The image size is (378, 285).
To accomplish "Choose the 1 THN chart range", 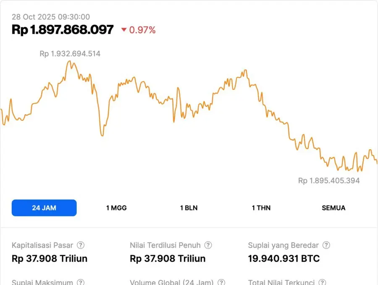I will coord(261,208).
